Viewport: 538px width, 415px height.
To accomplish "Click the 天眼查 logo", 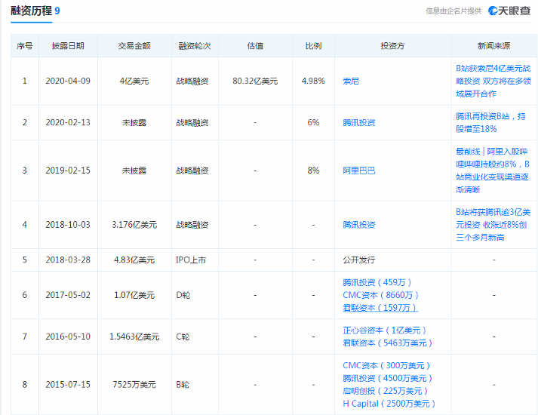I will tap(509, 11).
